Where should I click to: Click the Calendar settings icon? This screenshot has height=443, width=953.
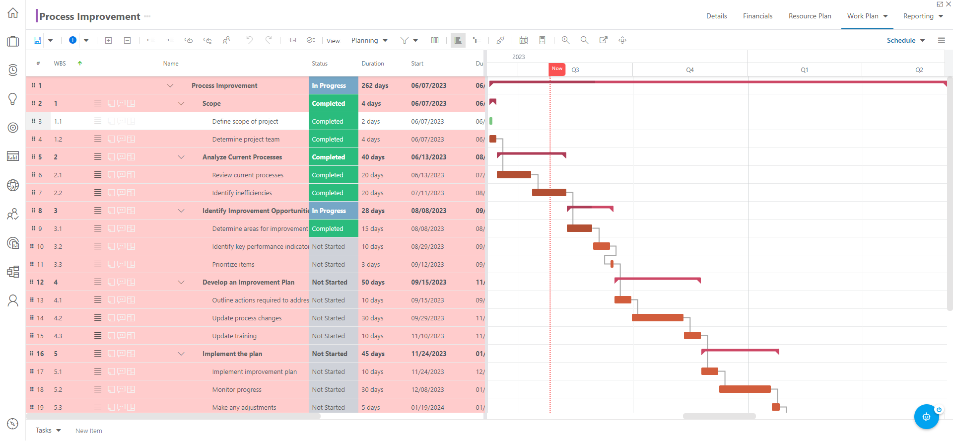click(524, 40)
